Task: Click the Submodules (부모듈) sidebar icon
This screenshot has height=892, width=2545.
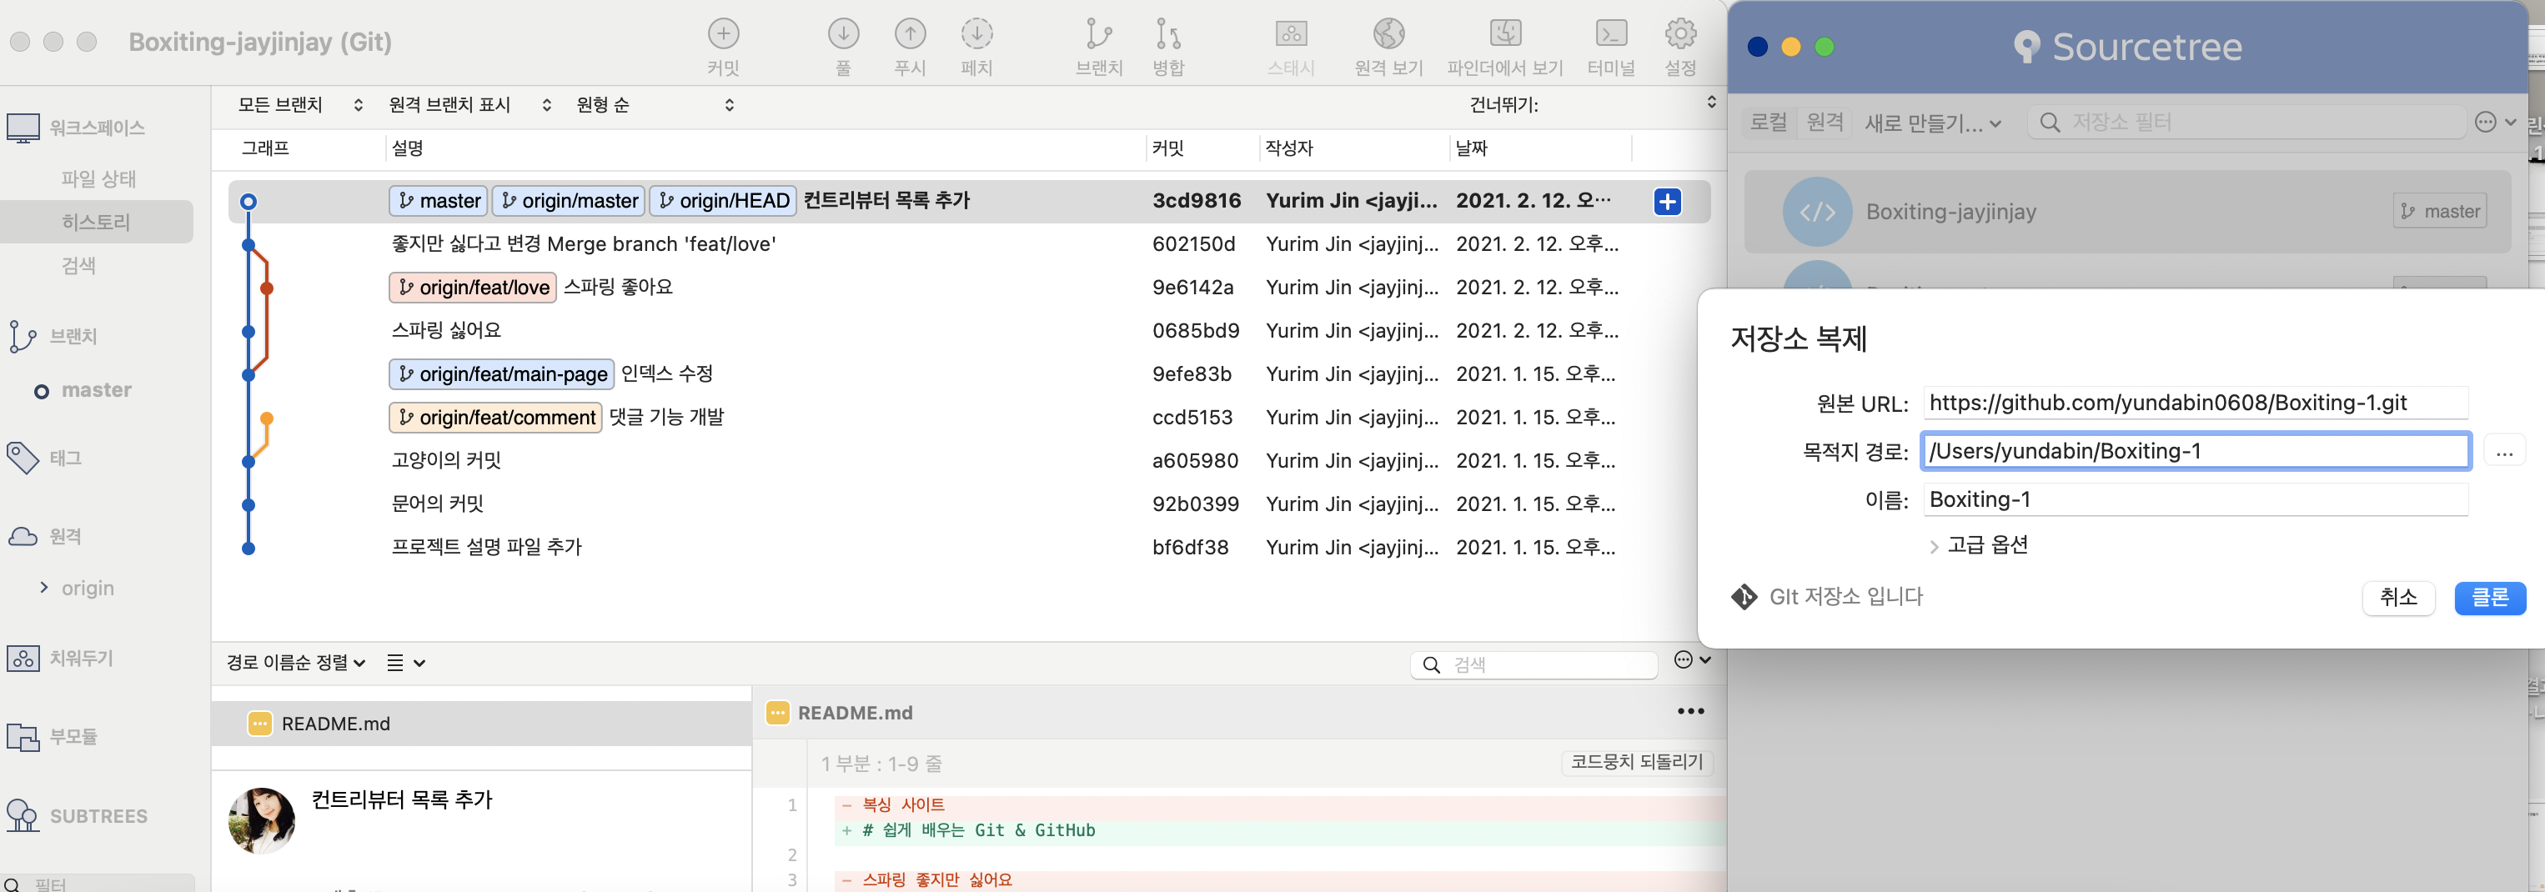Action: pyautogui.click(x=23, y=737)
